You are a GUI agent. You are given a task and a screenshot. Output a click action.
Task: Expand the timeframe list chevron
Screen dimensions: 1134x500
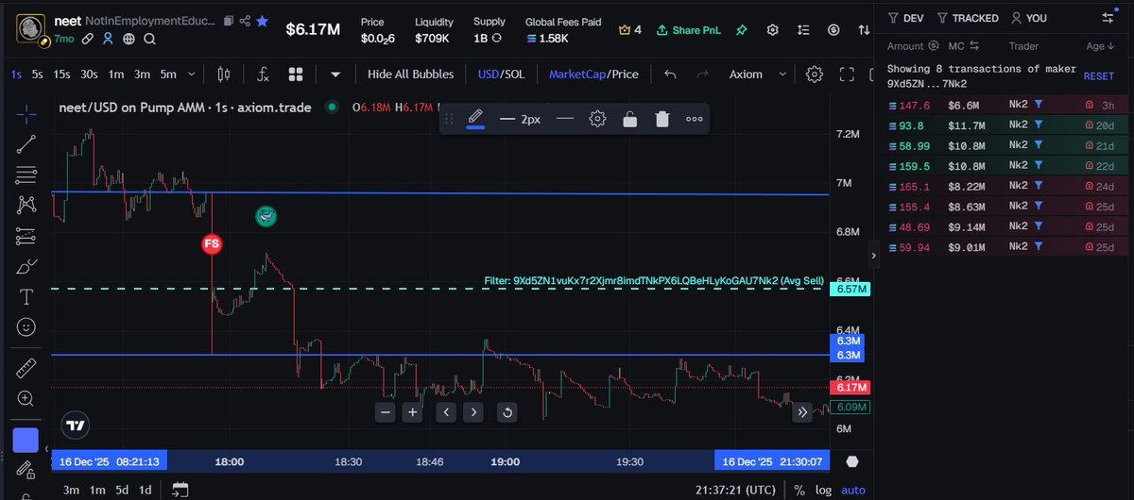[192, 74]
